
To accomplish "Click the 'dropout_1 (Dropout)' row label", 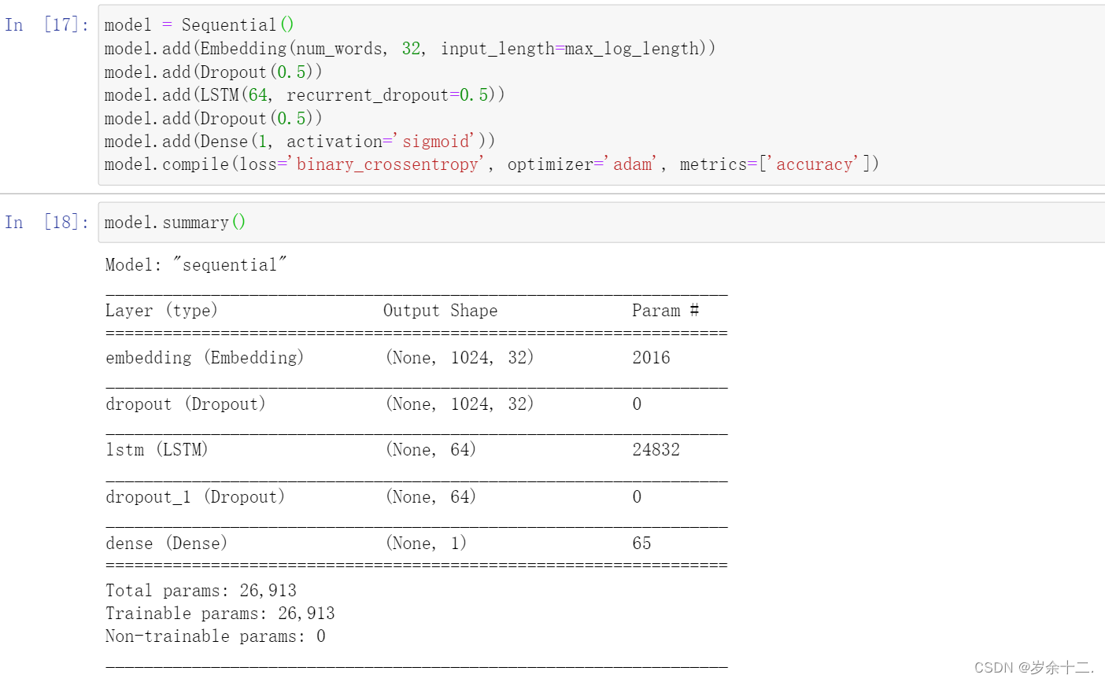I will coord(195,497).
